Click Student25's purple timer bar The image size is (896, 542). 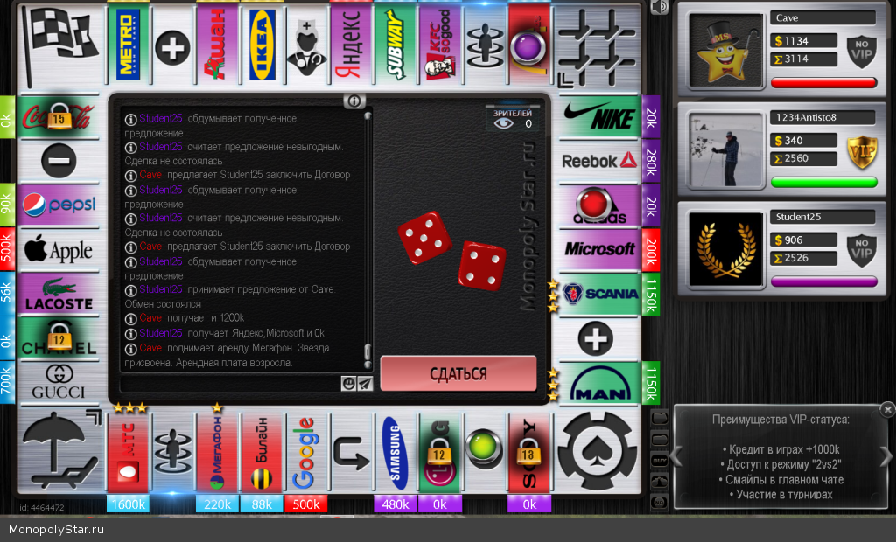click(823, 281)
